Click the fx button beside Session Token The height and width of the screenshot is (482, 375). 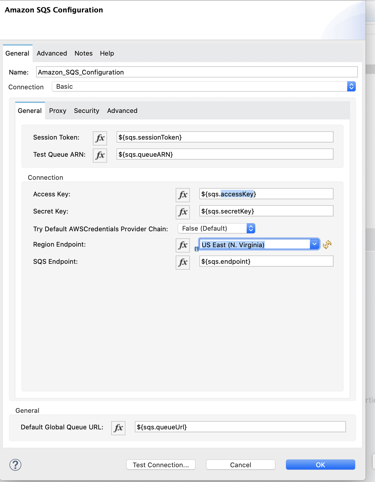click(x=100, y=138)
